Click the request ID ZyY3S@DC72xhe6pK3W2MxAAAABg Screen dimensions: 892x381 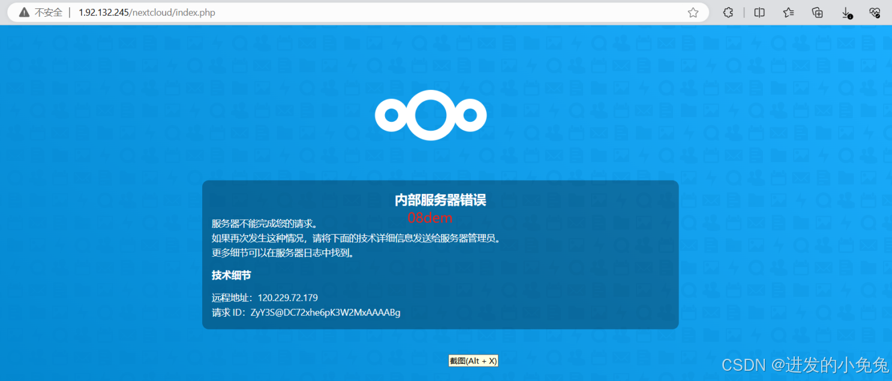[x=325, y=313]
